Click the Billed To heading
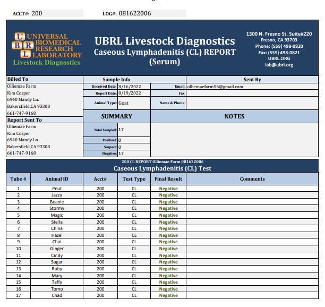 [x=18, y=79]
